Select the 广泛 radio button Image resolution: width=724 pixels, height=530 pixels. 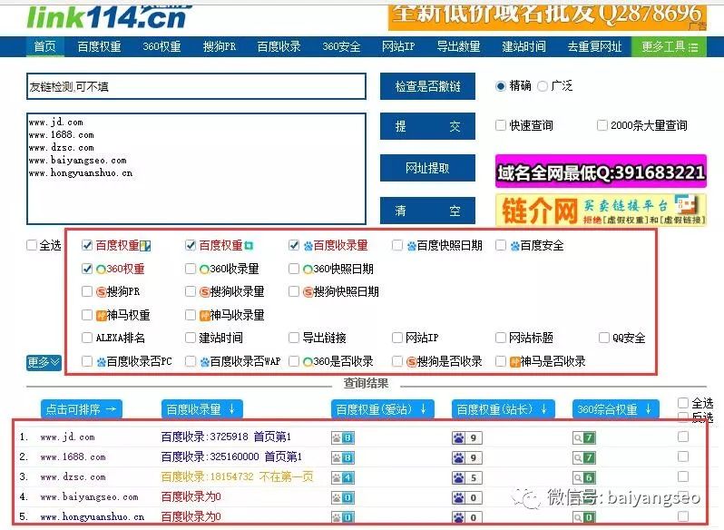point(543,86)
